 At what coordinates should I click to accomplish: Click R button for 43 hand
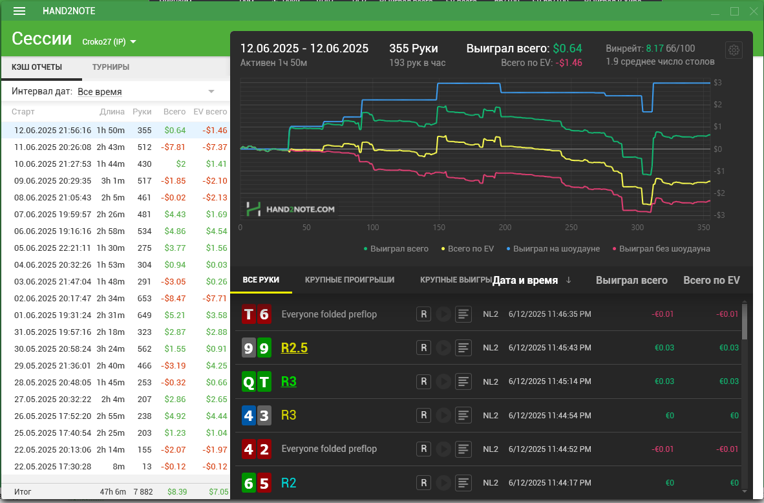coord(423,415)
